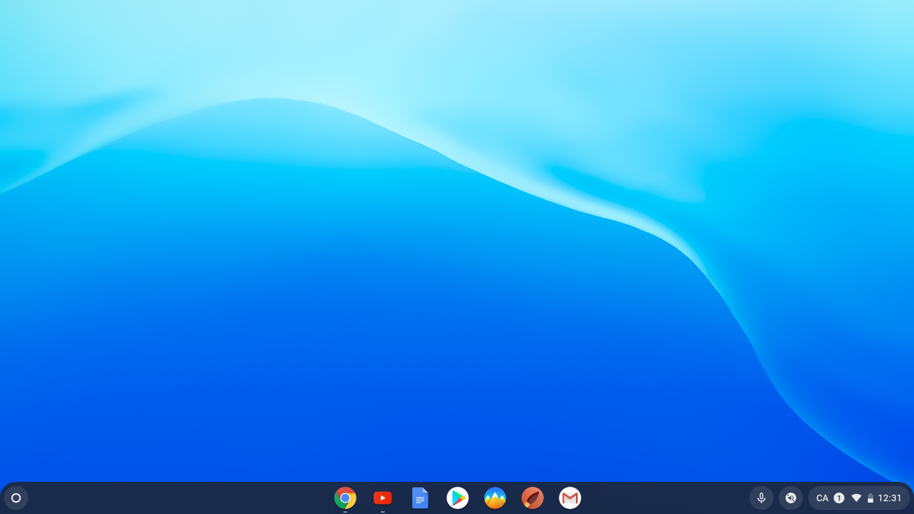914x514 pixels.
Task: Click empty shelf space between Gmail and microphone
Action: click(662, 498)
